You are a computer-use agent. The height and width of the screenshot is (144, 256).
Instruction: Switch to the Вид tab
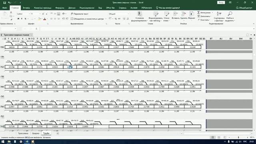tap(100, 8)
